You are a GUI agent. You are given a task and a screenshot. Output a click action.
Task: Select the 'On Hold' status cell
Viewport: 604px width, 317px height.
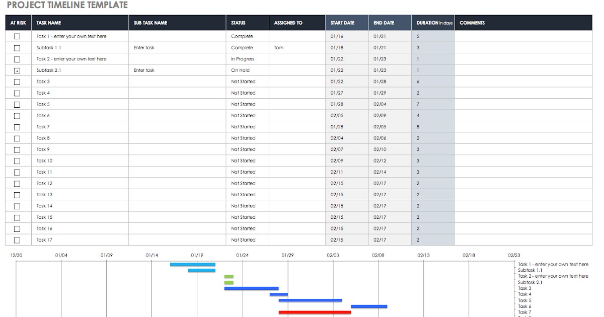(x=248, y=70)
